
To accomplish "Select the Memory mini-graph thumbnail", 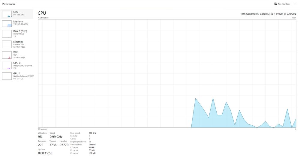I will tap(7, 23).
